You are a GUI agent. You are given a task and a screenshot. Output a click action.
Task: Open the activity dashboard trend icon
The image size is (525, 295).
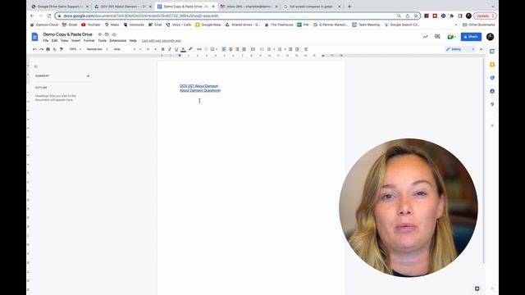pyautogui.click(x=425, y=37)
